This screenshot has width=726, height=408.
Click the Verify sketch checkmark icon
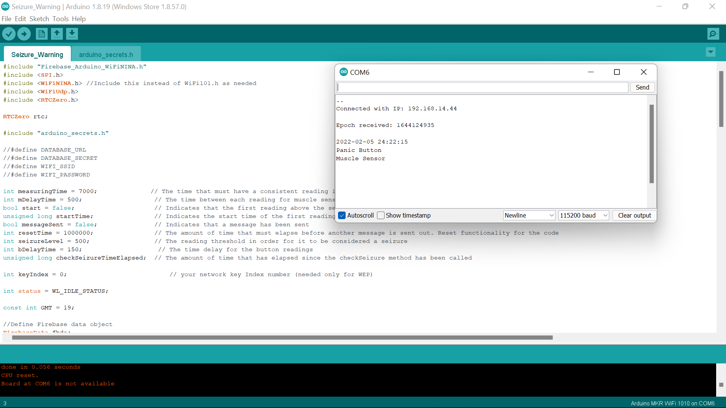click(x=9, y=34)
